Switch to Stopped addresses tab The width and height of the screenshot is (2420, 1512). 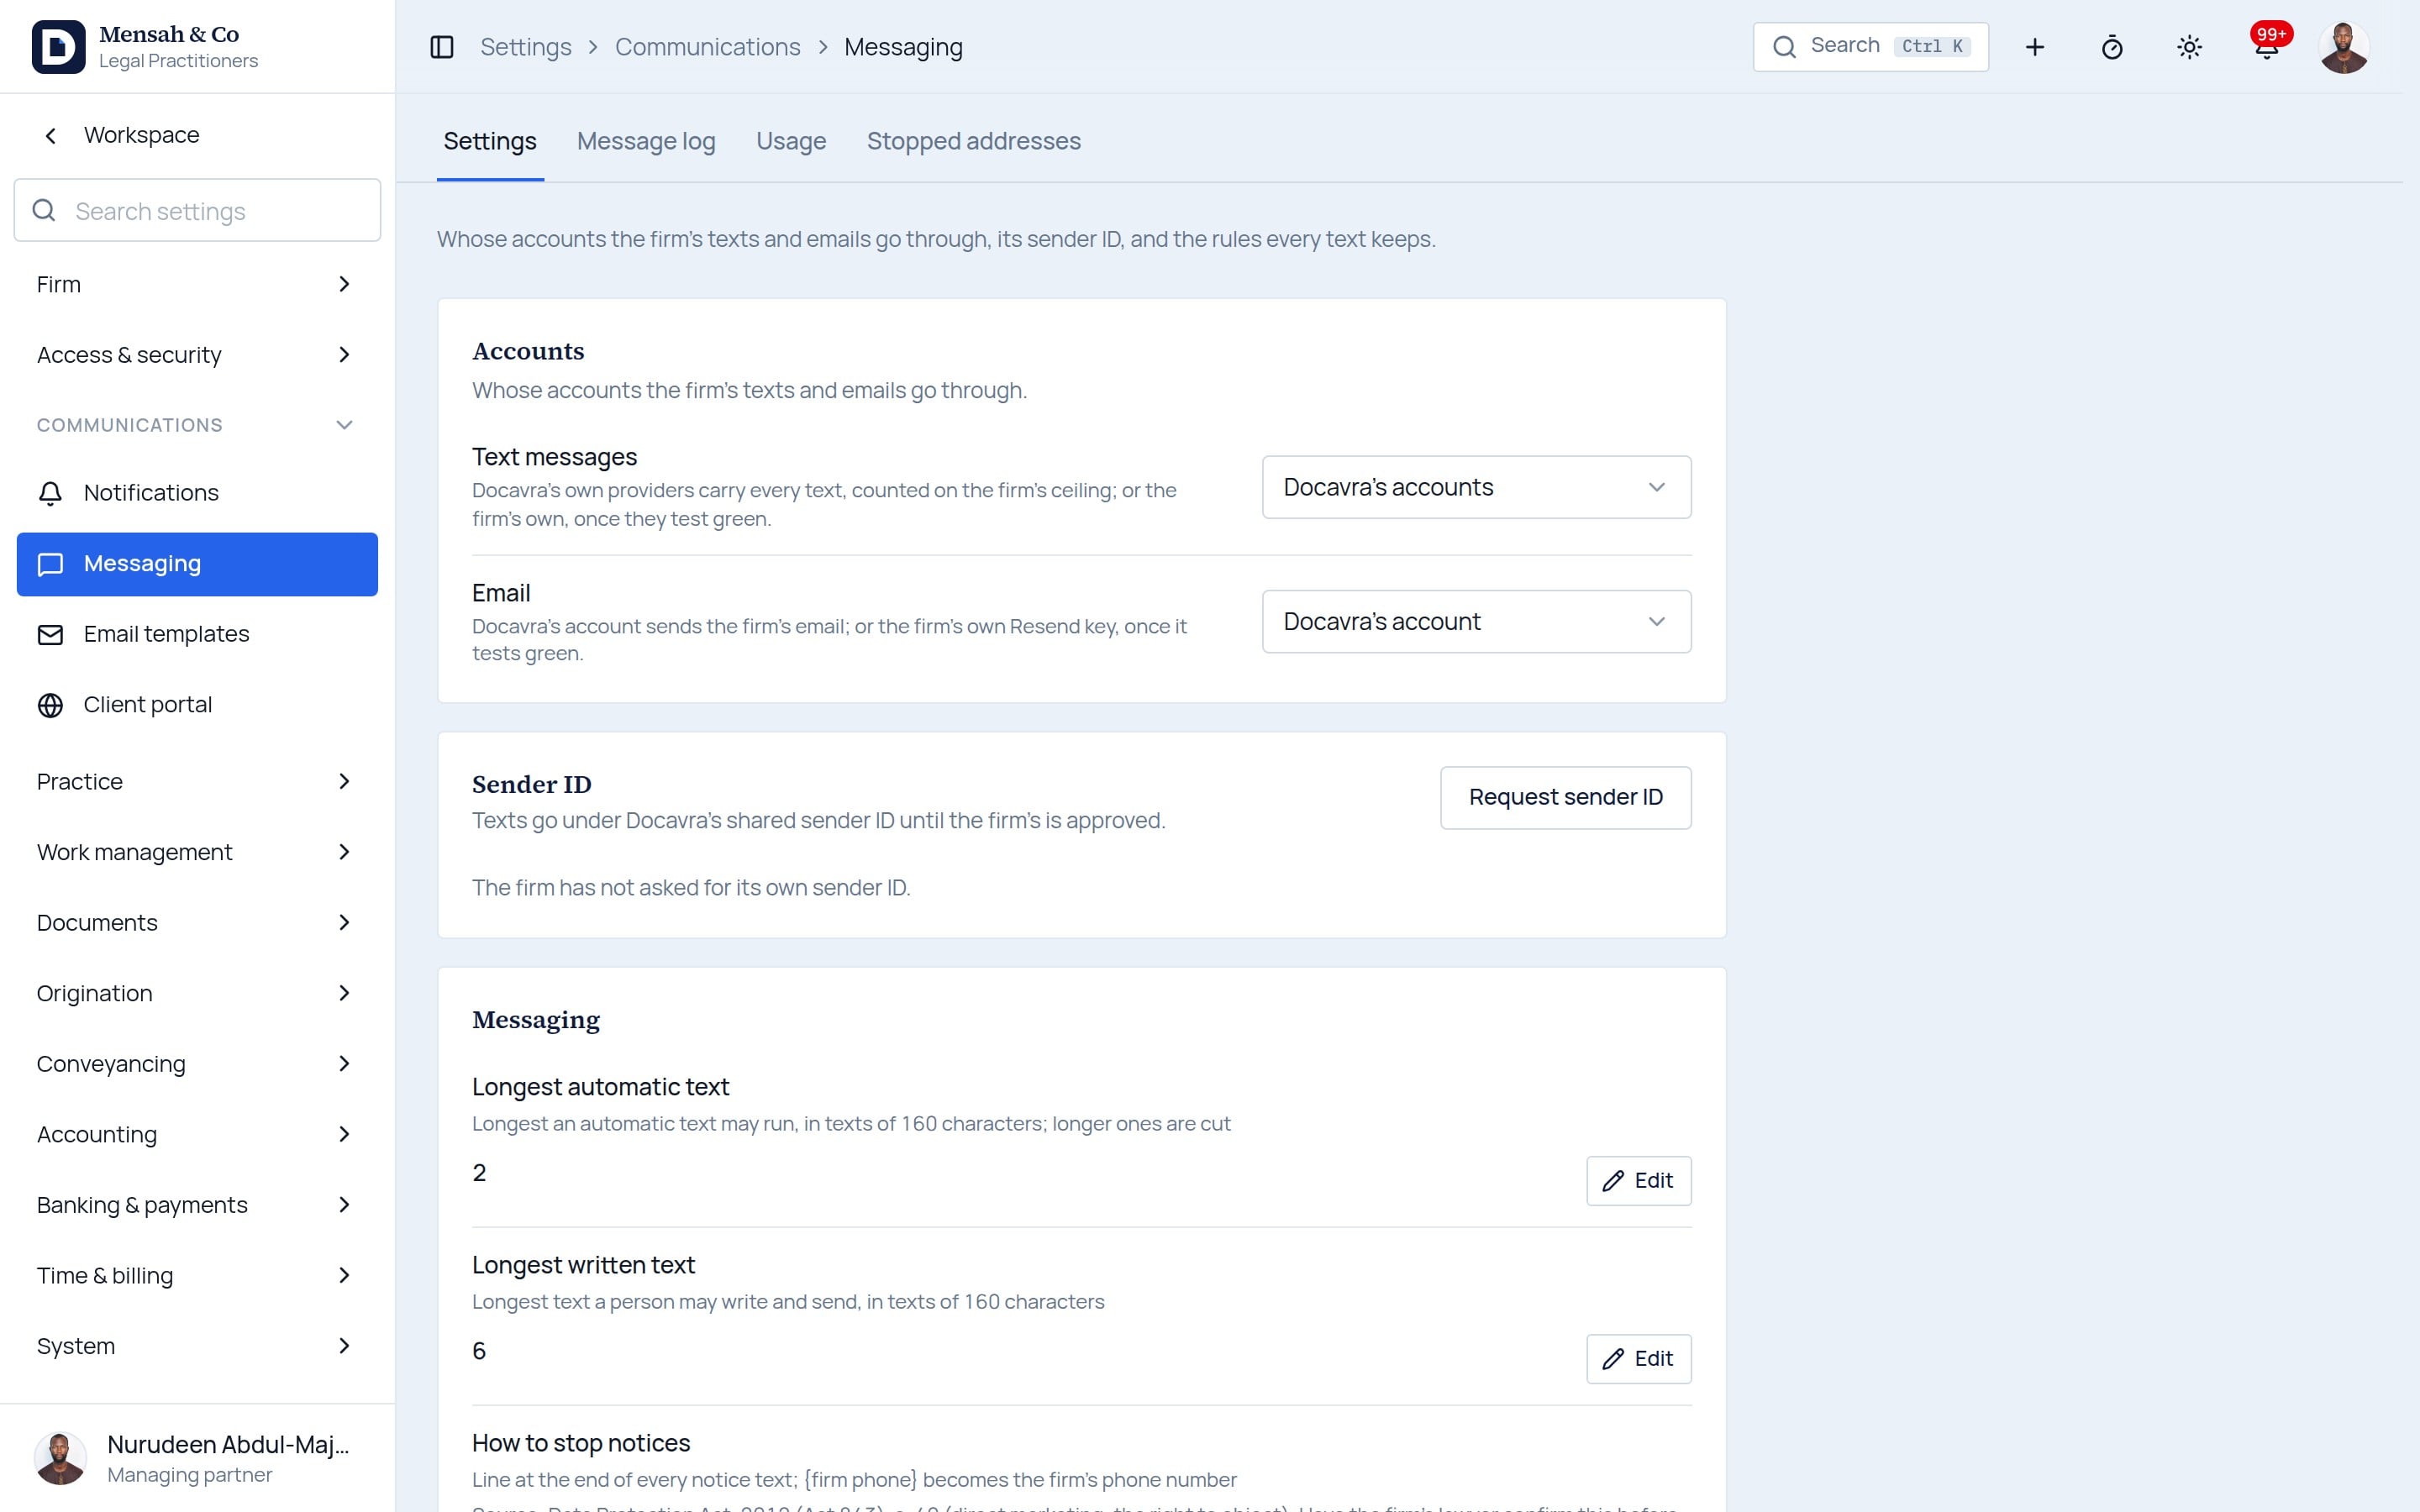coord(973,141)
